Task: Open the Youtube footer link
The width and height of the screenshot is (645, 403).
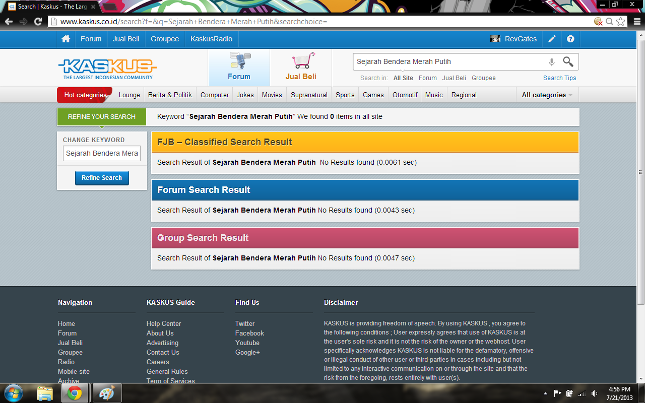Action: pos(247,343)
